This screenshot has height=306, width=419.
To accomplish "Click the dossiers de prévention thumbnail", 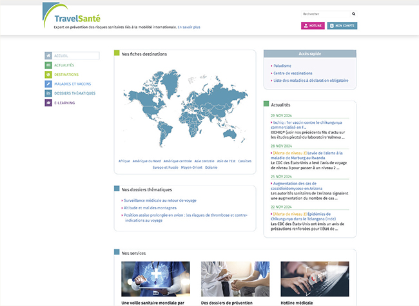I will tap(235, 279).
